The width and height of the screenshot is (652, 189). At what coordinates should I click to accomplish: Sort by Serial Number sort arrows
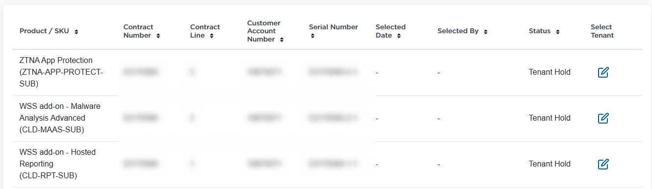(312, 36)
